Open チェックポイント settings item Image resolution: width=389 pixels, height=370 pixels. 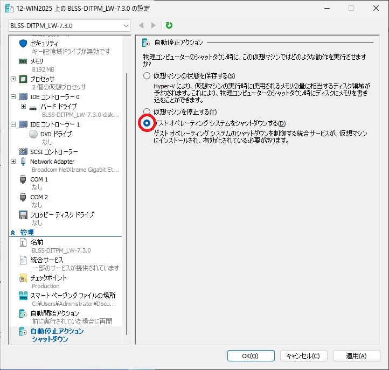tap(48, 278)
